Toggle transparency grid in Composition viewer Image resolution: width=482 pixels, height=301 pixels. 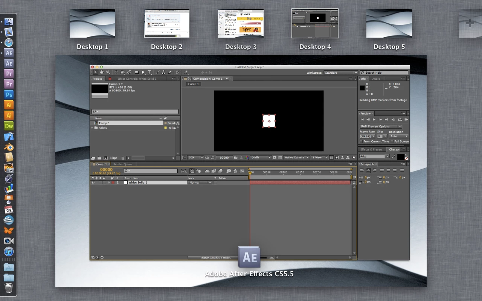280,158
